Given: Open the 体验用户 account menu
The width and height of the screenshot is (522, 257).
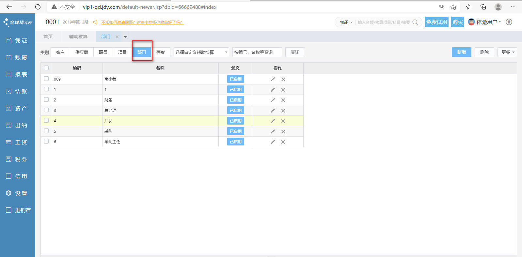Looking at the screenshot, I should [x=484, y=22].
